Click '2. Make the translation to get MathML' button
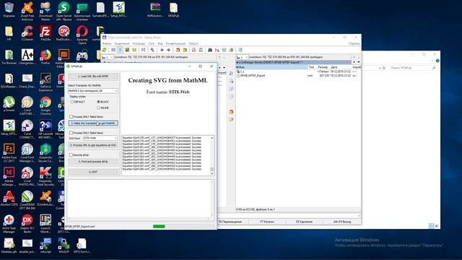This screenshot has width=462, height=260. tap(93, 123)
